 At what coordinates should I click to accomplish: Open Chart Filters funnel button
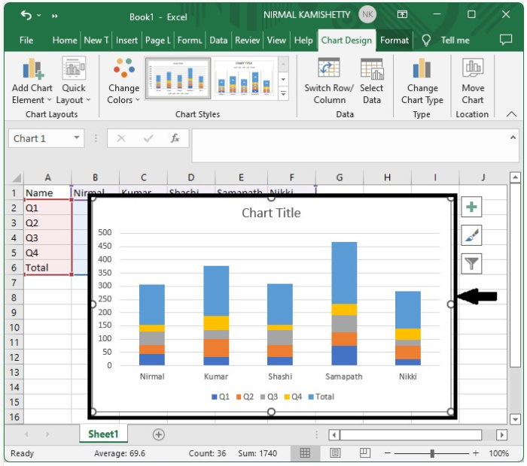(x=471, y=263)
